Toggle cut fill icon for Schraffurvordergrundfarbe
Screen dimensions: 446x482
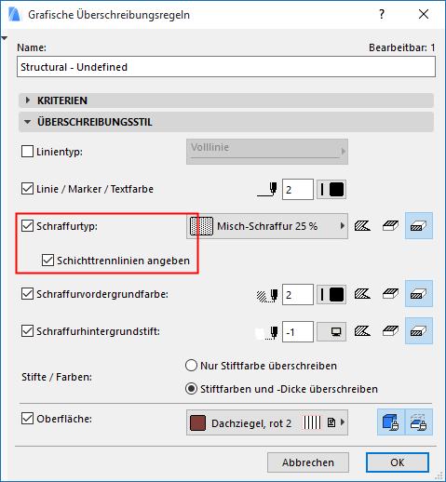click(x=419, y=294)
